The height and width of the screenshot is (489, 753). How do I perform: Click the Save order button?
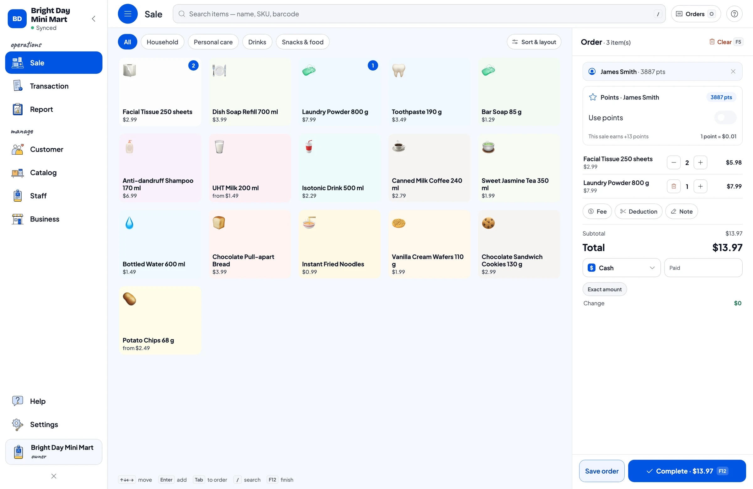(601, 471)
